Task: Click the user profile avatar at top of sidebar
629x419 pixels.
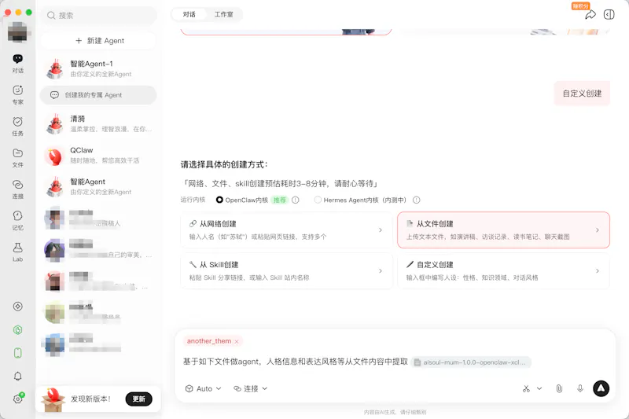Action: pos(17,32)
